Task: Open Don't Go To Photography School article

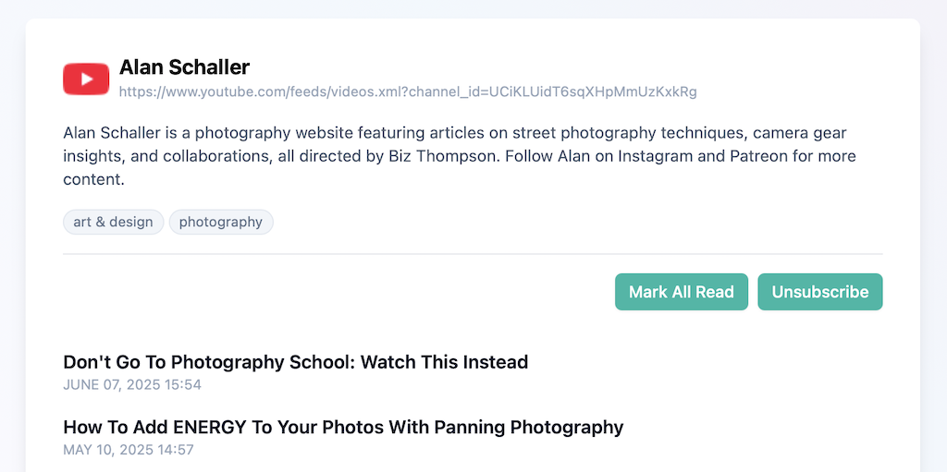Action: 295,362
